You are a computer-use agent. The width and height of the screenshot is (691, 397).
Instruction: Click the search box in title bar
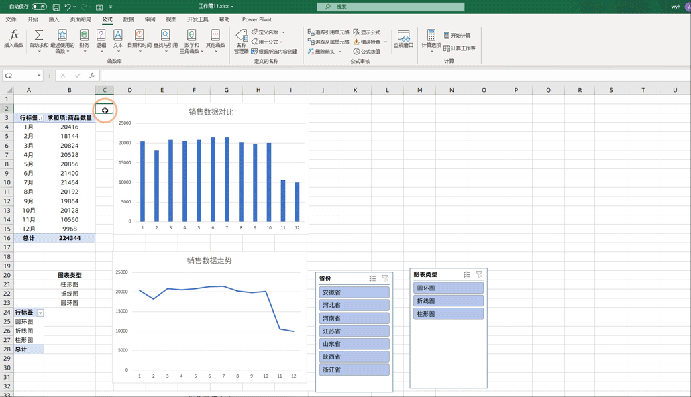(390, 7)
